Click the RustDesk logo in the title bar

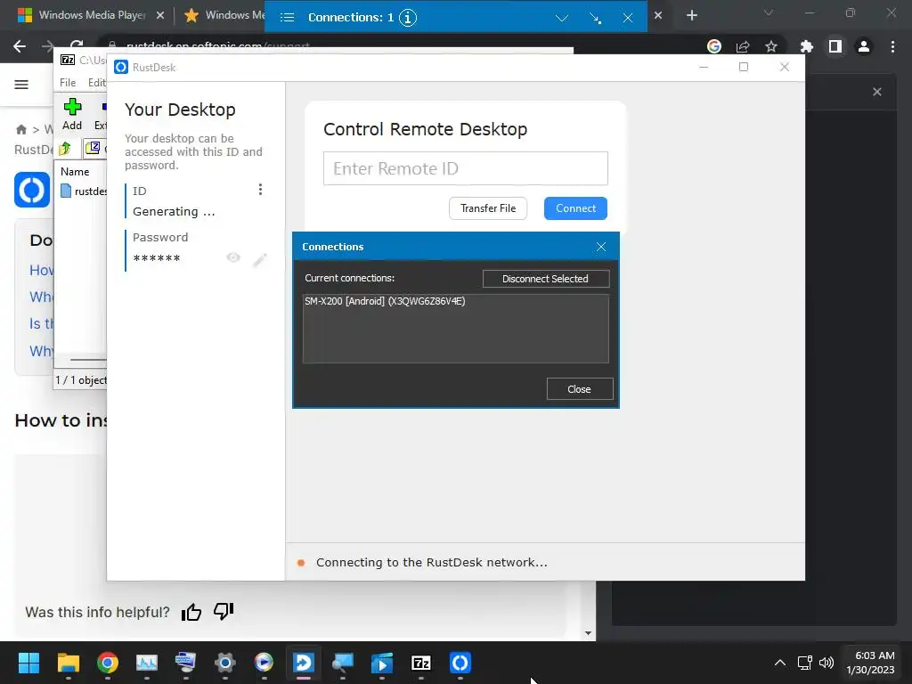pyautogui.click(x=121, y=68)
